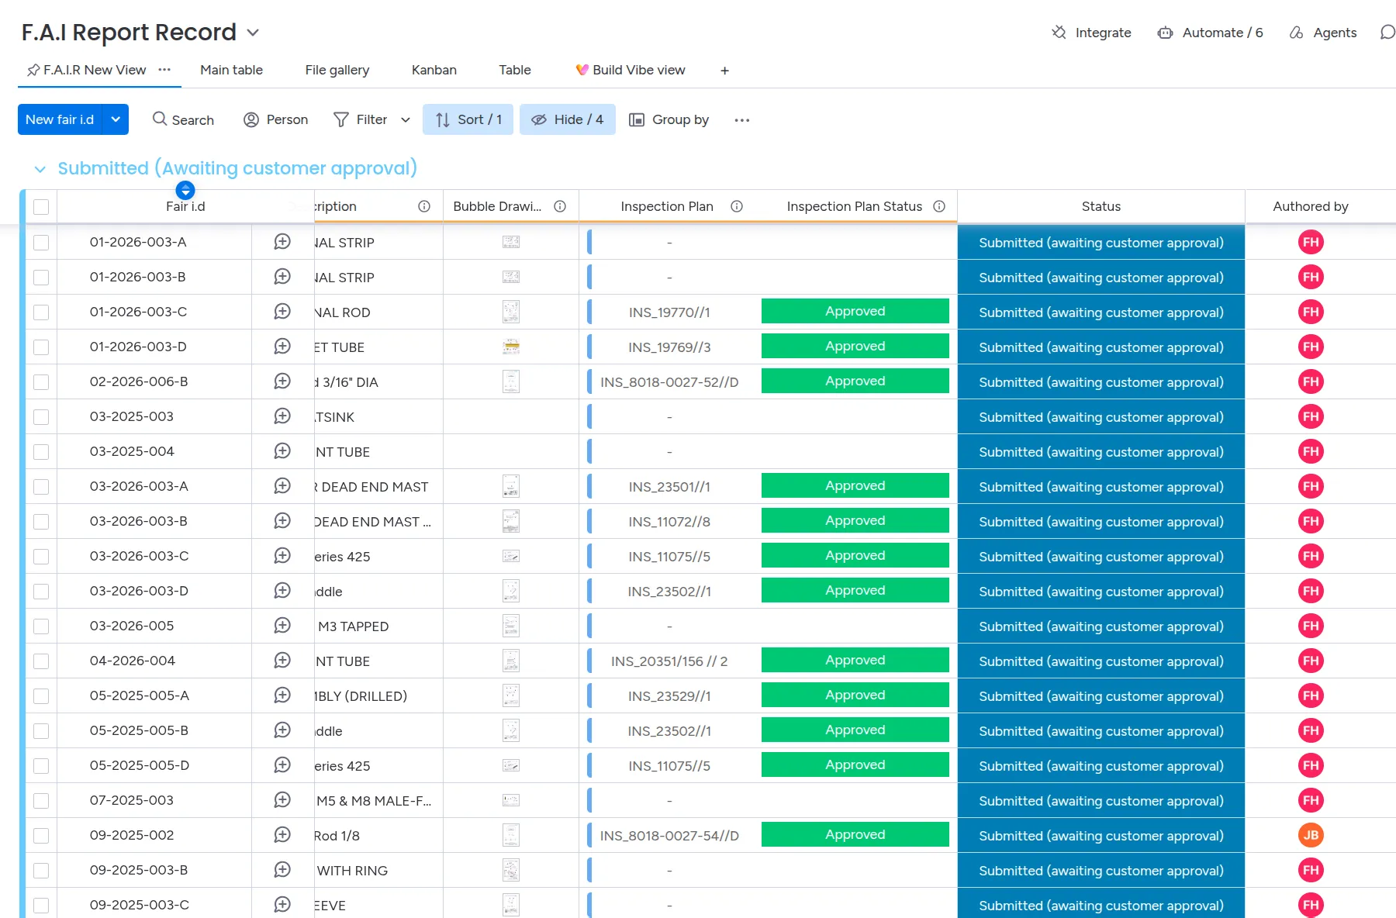Image resolution: width=1396 pixels, height=918 pixels.
Task: Open conversation icon for row 09-2025-002
Action: click(x=282, y=835)
